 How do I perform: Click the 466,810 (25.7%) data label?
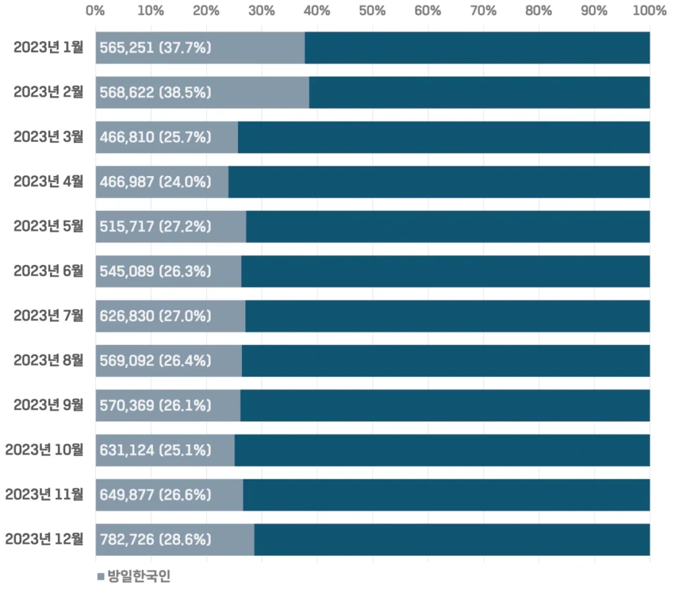(x=156, y=137)
